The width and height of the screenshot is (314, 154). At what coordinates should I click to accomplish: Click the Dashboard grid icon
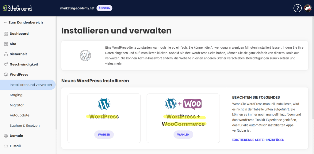[6, 34]
